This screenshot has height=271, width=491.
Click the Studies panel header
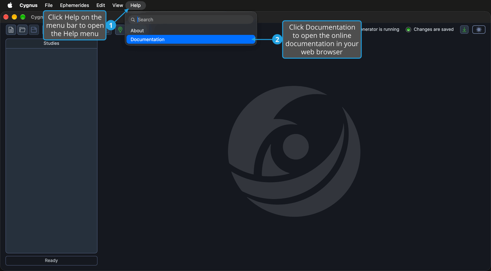point(51,43)
